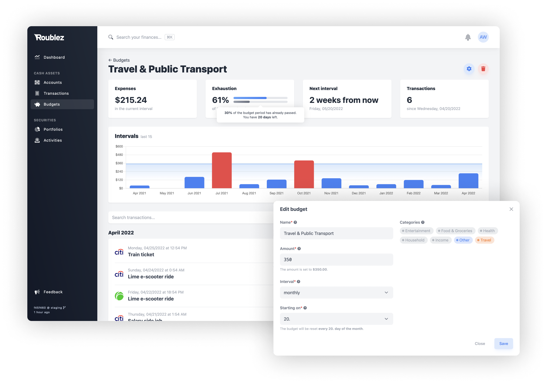Click the Dashboard chart icon
This screenshot has width=547, height=384.
37,57
